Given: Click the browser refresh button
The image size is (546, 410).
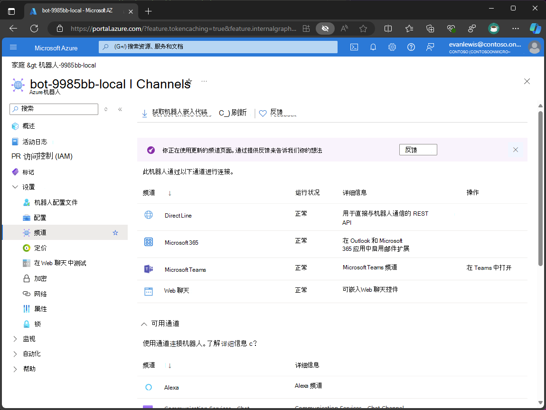Looking at the screenshot, I should coord(34,29).
